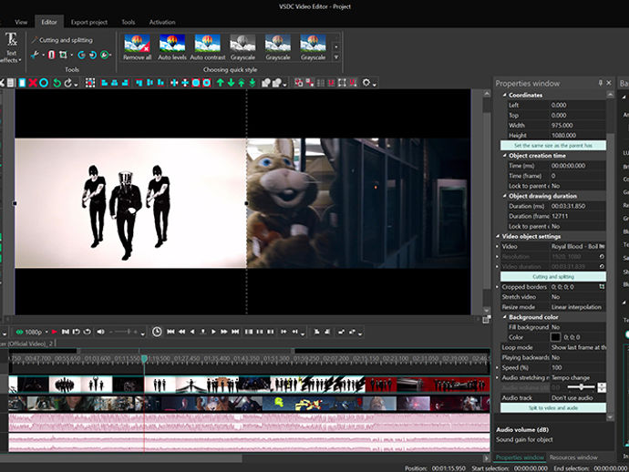Click the first green up arrow
The height and width of the screenshot is (472, 629).
[x=221, y=83]
